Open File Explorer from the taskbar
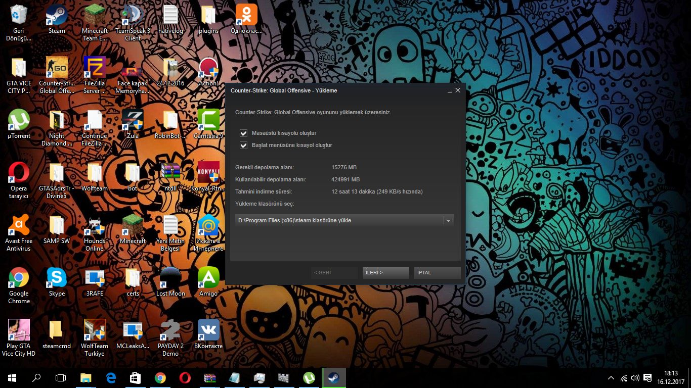The image size is (691, 388). (86, 378)
